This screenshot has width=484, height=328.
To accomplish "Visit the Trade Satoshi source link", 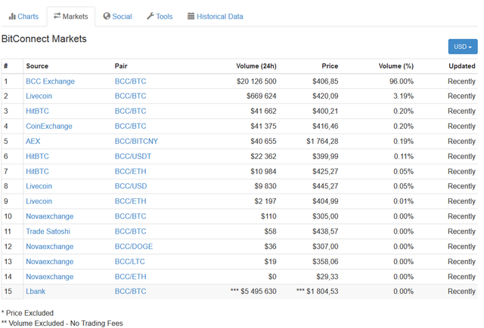I will click(48, 231).
